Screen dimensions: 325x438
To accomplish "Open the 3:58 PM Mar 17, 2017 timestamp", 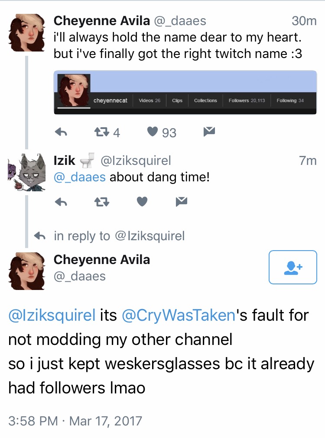I will [75, 421].
